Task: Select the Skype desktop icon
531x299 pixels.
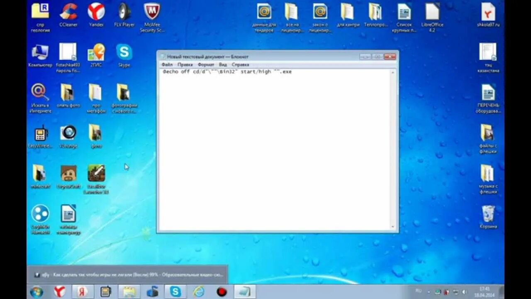Action: (124, 56)
